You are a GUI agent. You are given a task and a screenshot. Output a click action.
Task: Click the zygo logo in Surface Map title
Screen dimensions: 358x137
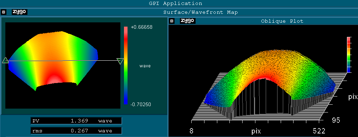(20, 12)
